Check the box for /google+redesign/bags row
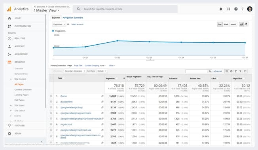Screen dimensions: 258x150 pos(51,107)
